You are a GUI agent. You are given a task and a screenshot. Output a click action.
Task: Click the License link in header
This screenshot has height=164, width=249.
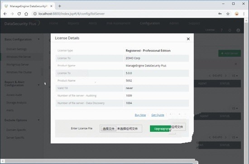(210, 30)
